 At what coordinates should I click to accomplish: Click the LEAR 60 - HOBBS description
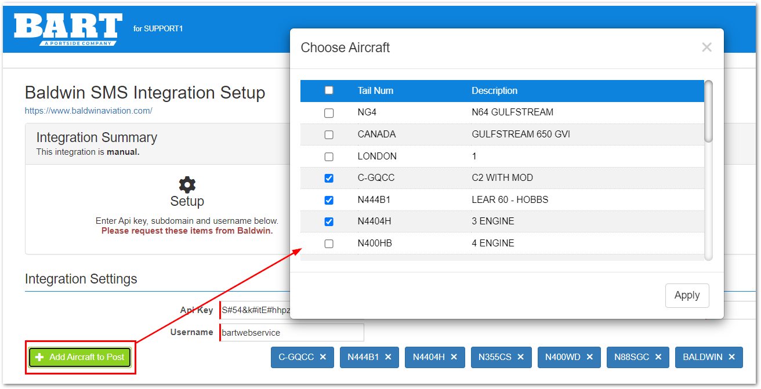click(x=510, y=199)
